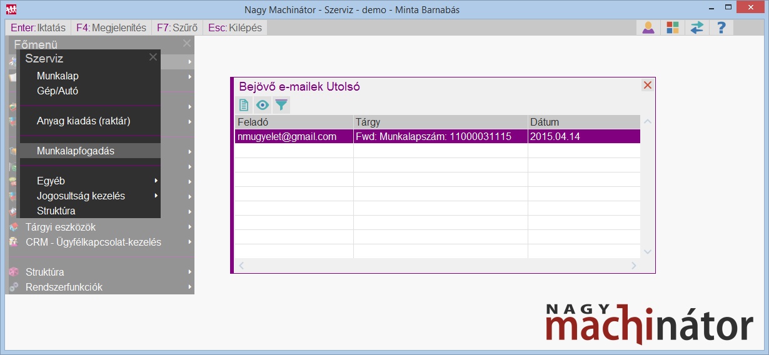Screen dimensions: 769x355
Task: Select Anyag kiadás (raktár) menu item
Action: click(x=83, y=121)
